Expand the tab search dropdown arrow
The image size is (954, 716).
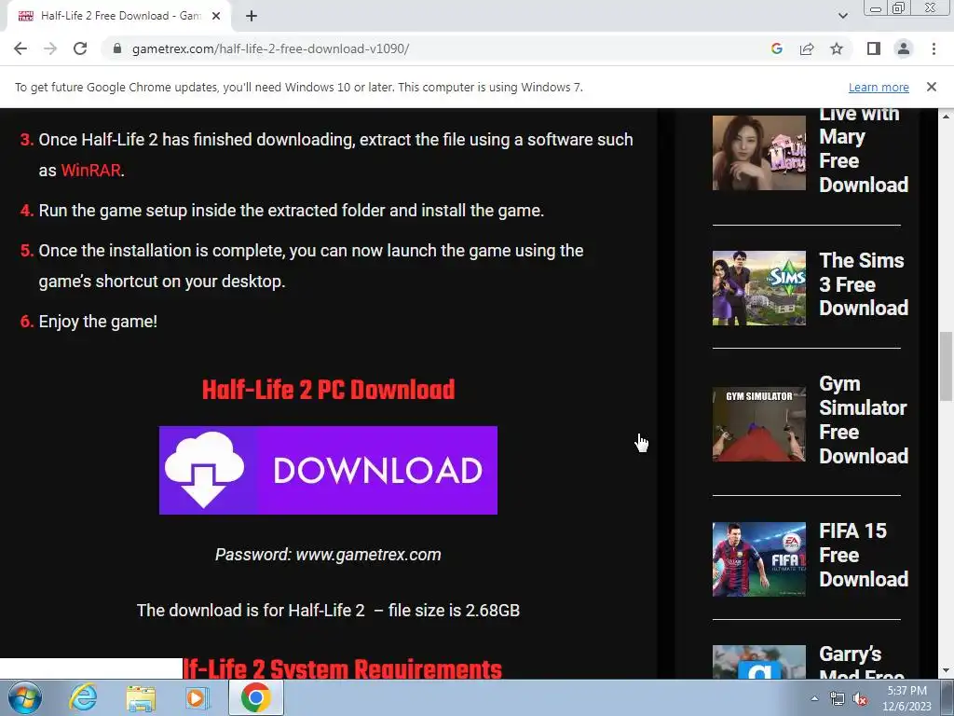[x=842, y=17]
